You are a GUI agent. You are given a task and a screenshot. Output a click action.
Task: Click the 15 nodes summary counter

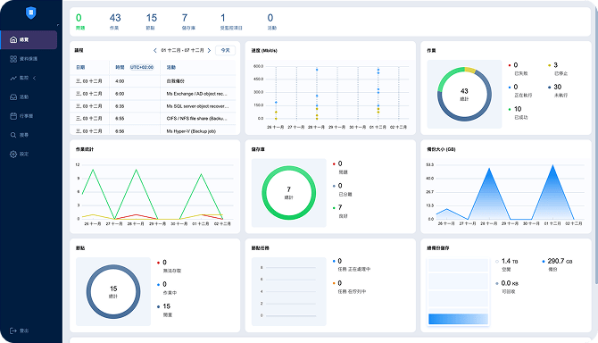click(151, 21)
